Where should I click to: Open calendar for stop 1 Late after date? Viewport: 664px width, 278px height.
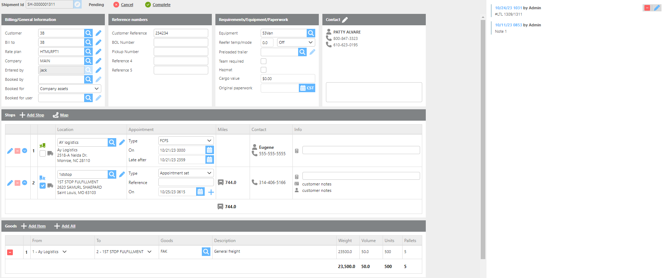209,160
